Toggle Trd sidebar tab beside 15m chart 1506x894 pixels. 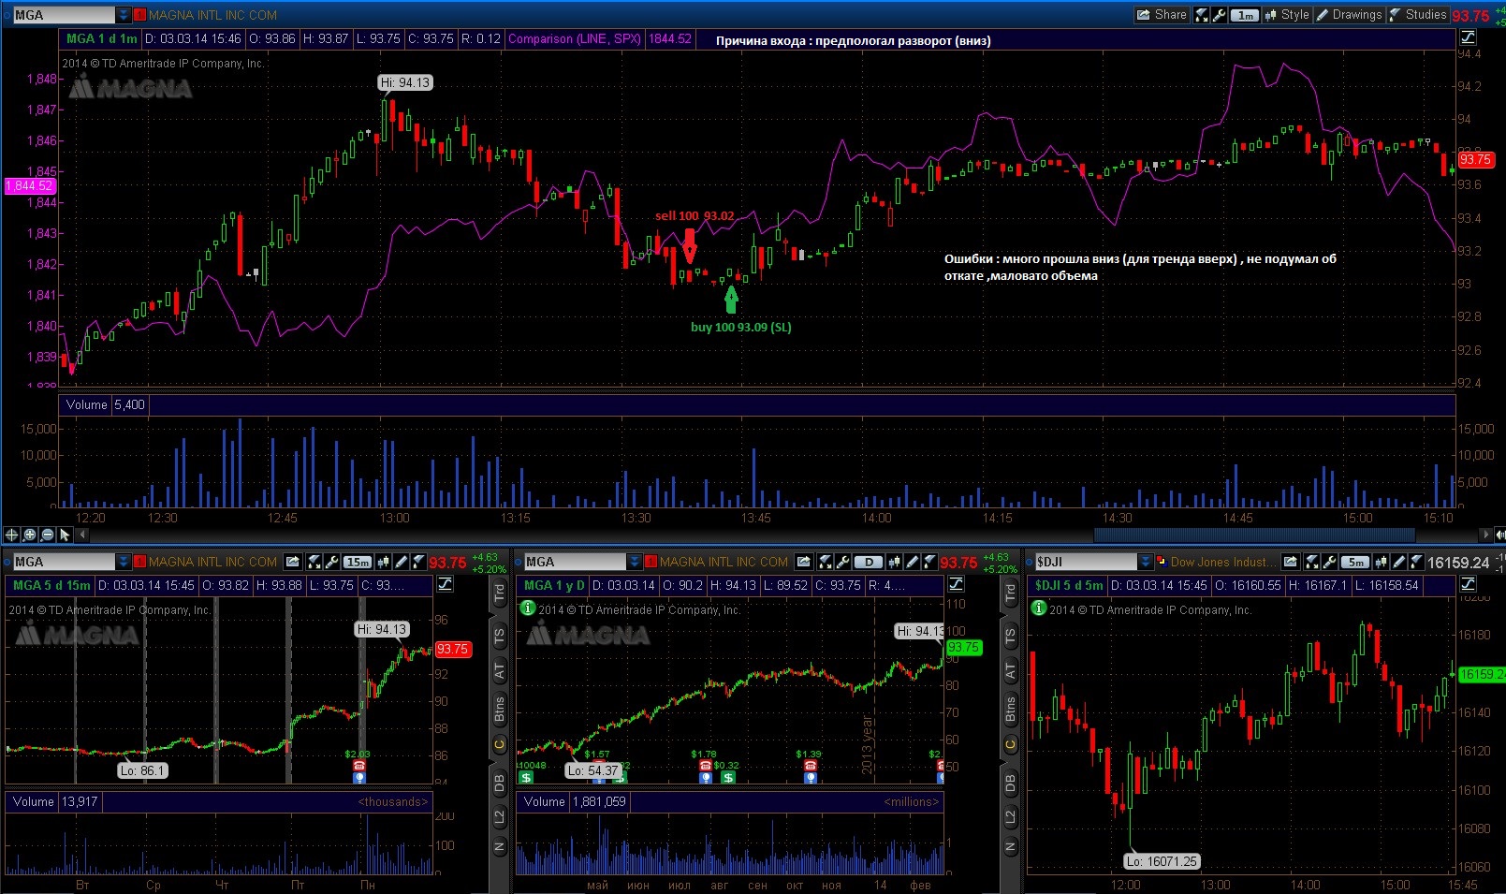pos(499,592)
